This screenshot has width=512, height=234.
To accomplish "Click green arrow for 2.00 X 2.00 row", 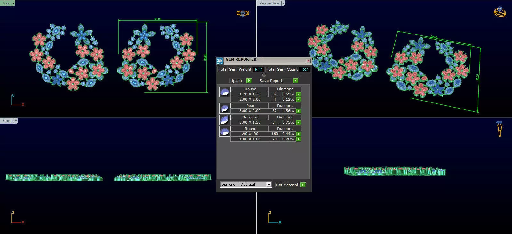I will click(x=299, y=100).
